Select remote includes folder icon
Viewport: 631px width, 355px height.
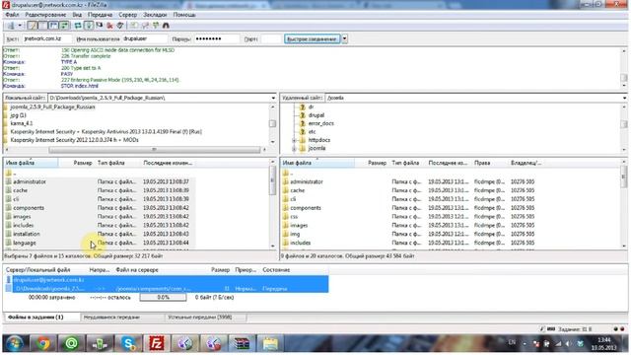[285, 243]
